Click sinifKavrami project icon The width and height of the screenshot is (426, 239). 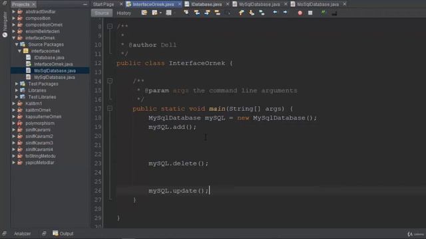(20, 130)
